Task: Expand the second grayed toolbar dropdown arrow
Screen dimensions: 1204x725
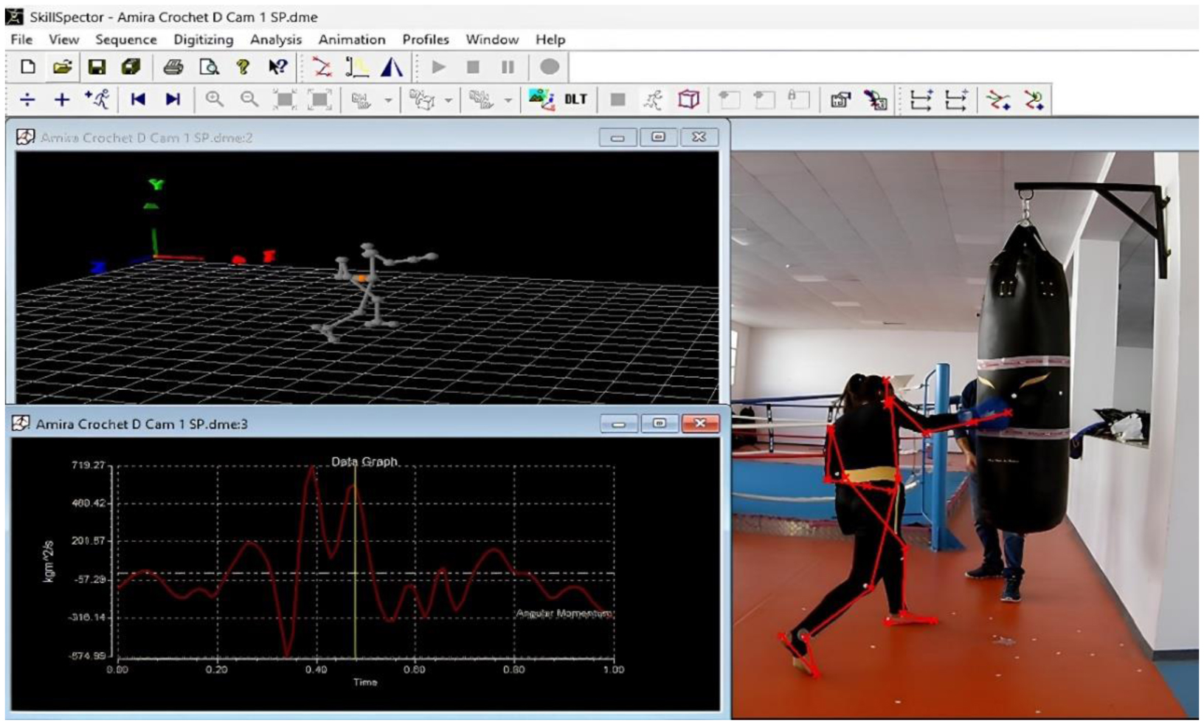Action: point(448,100)
